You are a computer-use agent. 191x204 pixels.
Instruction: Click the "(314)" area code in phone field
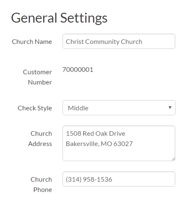(73, 179)
